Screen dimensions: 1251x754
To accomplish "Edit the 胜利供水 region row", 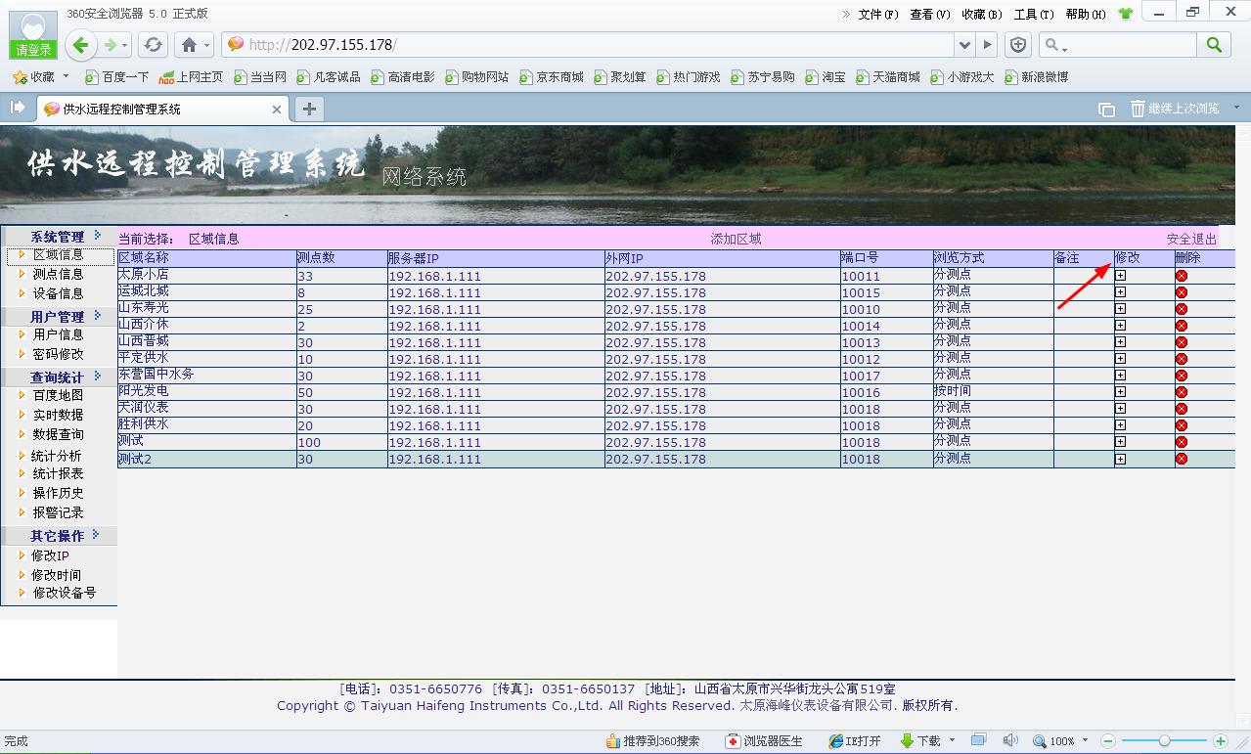I will tap(1120, 425).
